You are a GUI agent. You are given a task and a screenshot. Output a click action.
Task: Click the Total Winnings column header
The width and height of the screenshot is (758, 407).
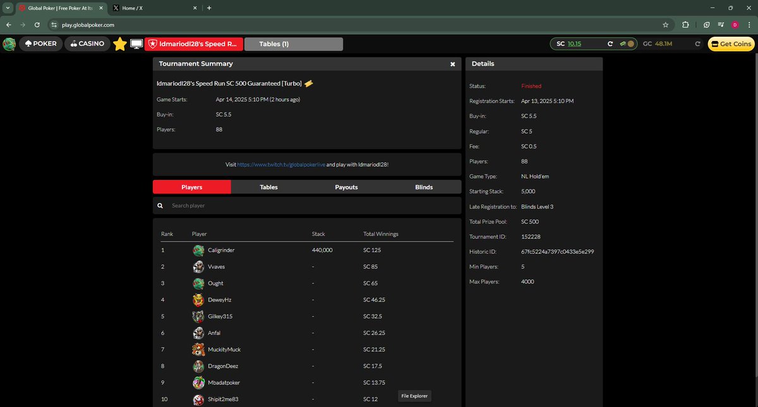pos(381,234)
